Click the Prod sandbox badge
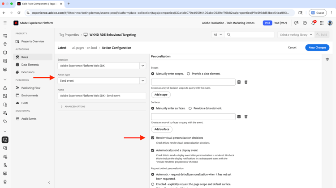The width and height of the screenshot is (336, 188). tap(267, 23)
